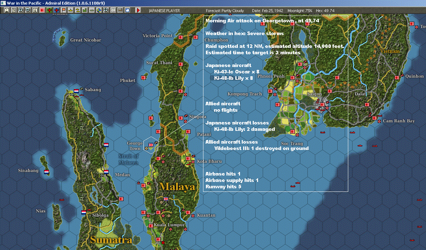The height and width of the screenshot is (250, 426).
Task: Click the single yellow ship toolbar icon
Action: [70, 10]
